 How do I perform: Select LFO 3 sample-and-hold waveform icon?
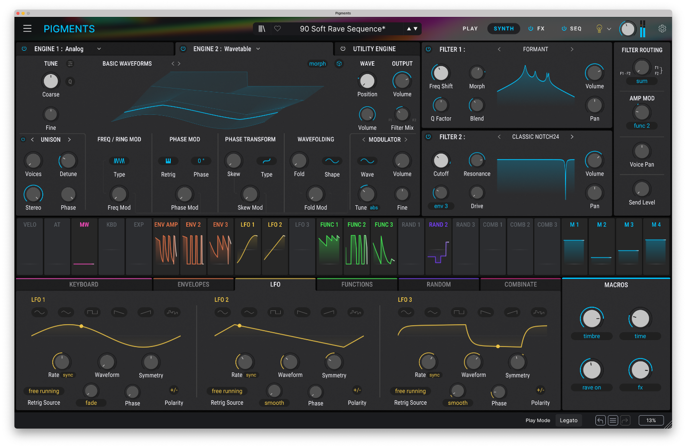539,312
